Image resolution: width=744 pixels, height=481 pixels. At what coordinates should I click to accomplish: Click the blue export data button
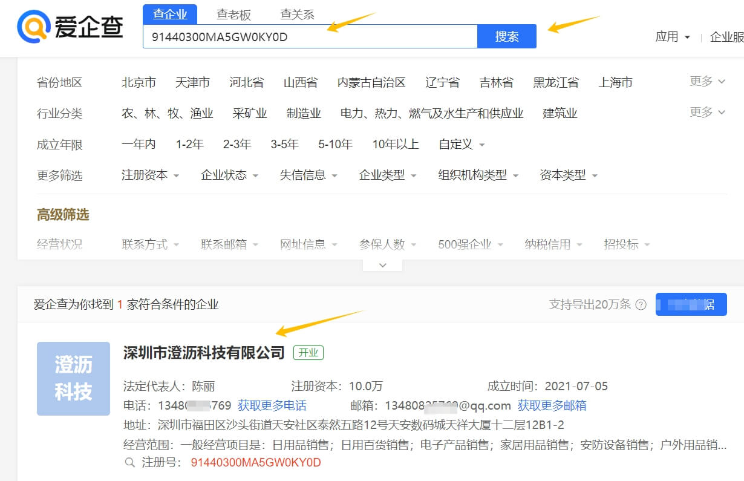coord(691,304)
